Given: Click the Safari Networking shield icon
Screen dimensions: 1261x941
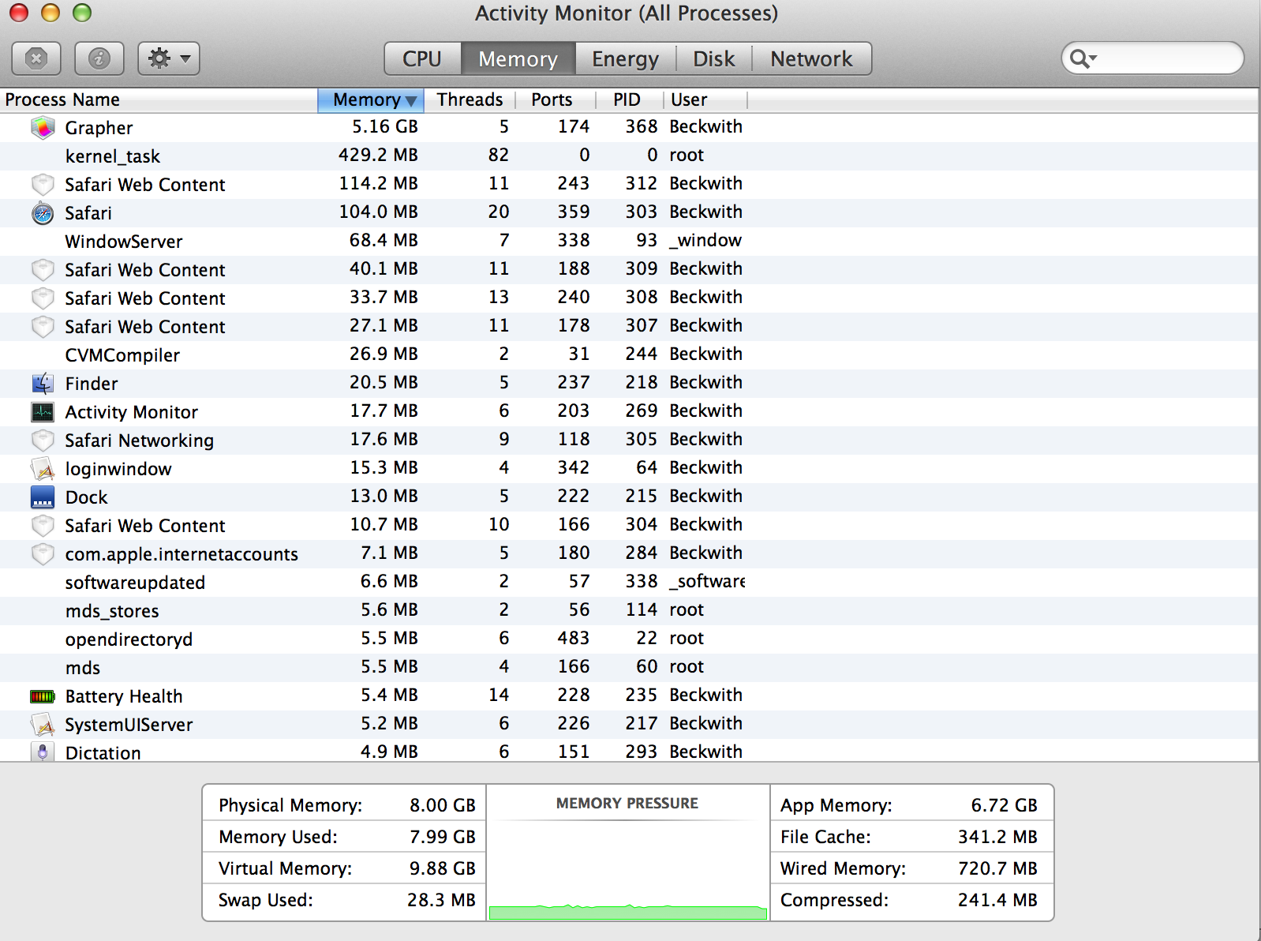Looking at the screenshot, I should tap(43, 441).
